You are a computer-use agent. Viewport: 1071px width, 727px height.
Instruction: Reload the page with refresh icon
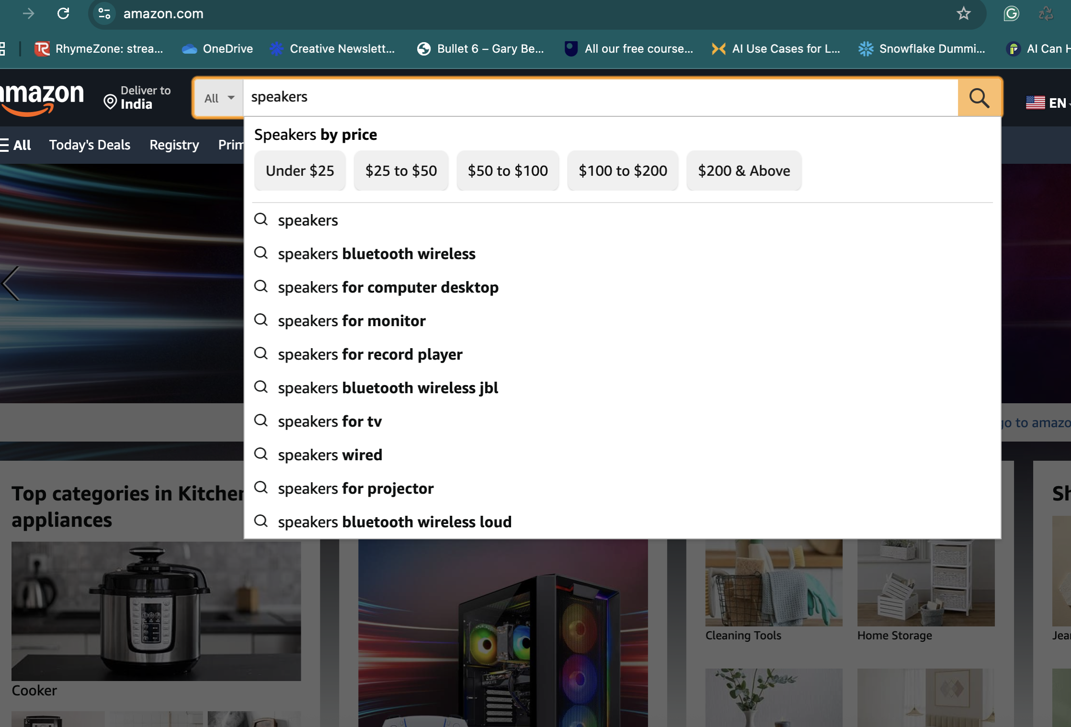click(x=63, y=13)
